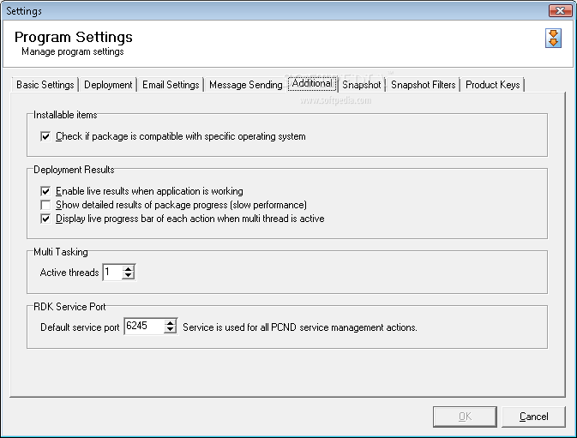The width and height of the screenshot is (577, 438).
Task: Click the 'Multi Tasking' group label
Action: click(61, 252)
